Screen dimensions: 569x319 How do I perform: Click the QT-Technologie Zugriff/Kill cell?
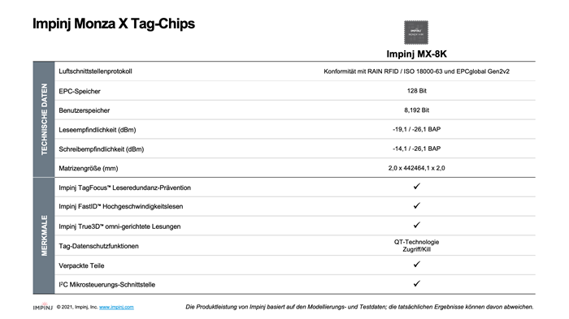[x=416, y=245]
